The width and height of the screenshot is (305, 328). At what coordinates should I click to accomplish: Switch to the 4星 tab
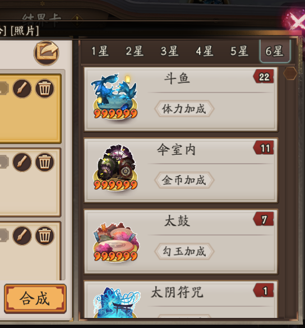coord(205,51)
